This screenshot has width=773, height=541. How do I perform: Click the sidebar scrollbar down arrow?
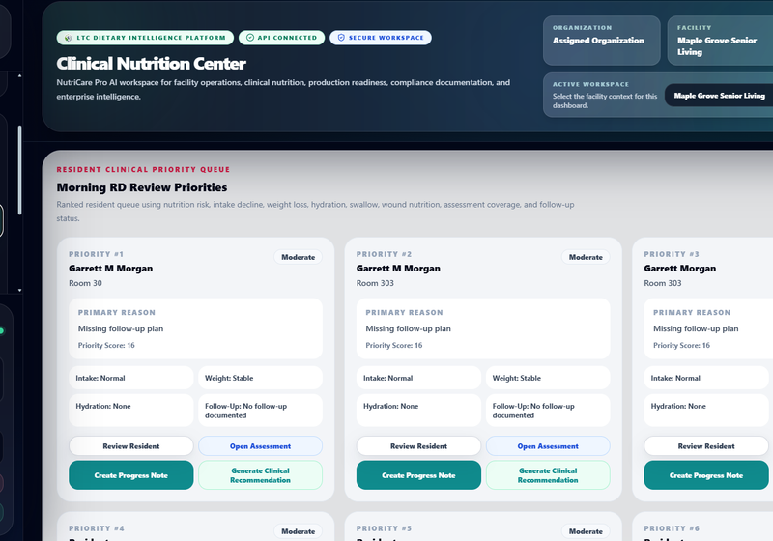[x=19, y=290]
